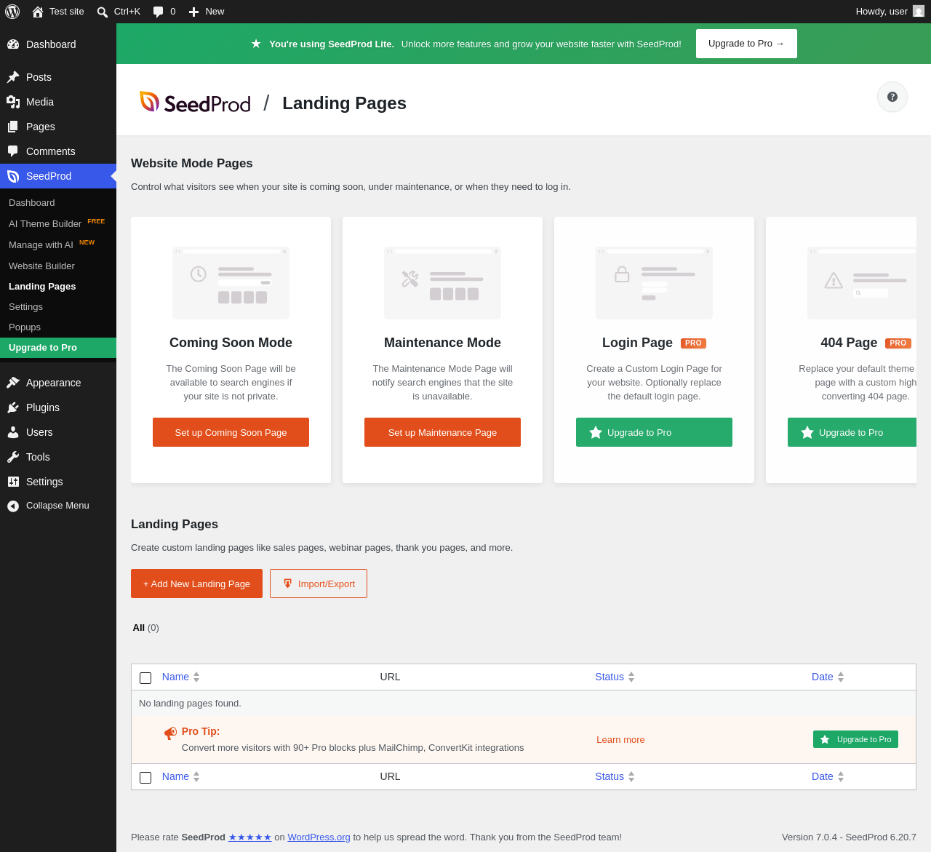931x852 pixels.
Task: Click Upgrade to Pro in green banner
Action: tap(746, 44)
